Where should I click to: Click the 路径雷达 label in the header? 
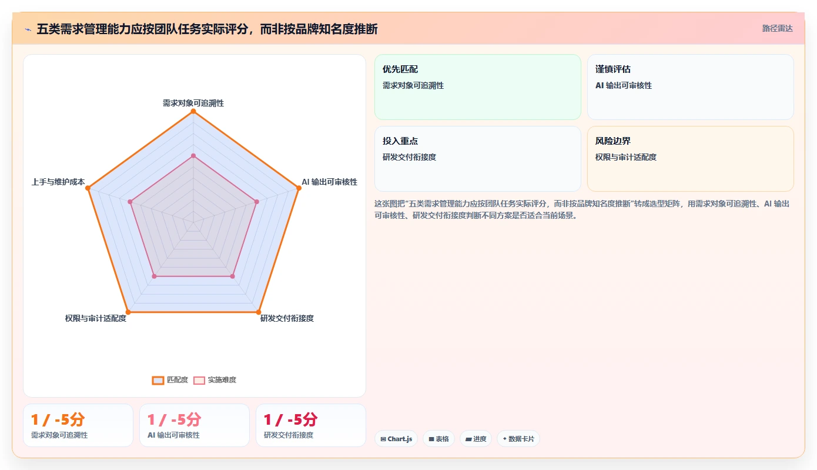pyautogui.click(x=777, y=28)
